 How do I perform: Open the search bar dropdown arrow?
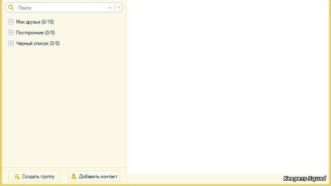(119, 7)
